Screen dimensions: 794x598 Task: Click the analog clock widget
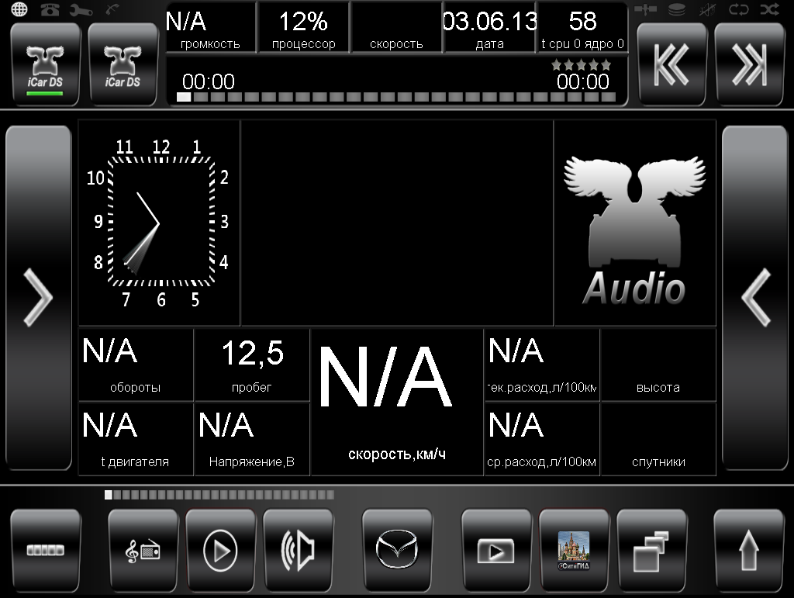[160, 223]
